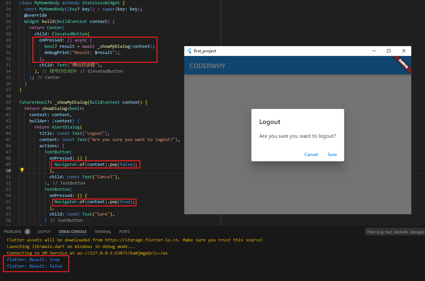Click the Flutter logo in the first_project title bar

click(190, 51)
